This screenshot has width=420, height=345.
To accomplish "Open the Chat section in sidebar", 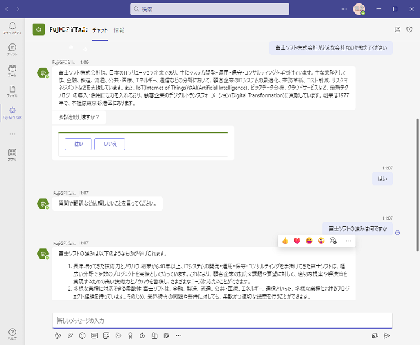I will coord(12,50).
